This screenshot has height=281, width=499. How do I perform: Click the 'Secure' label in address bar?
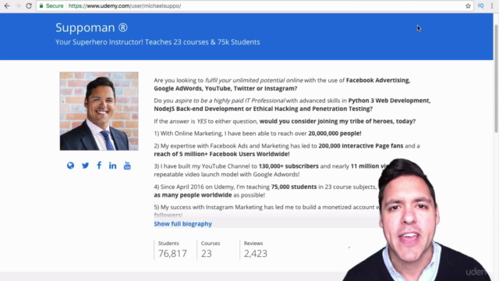pyautogui.click(x=55, y=5)
